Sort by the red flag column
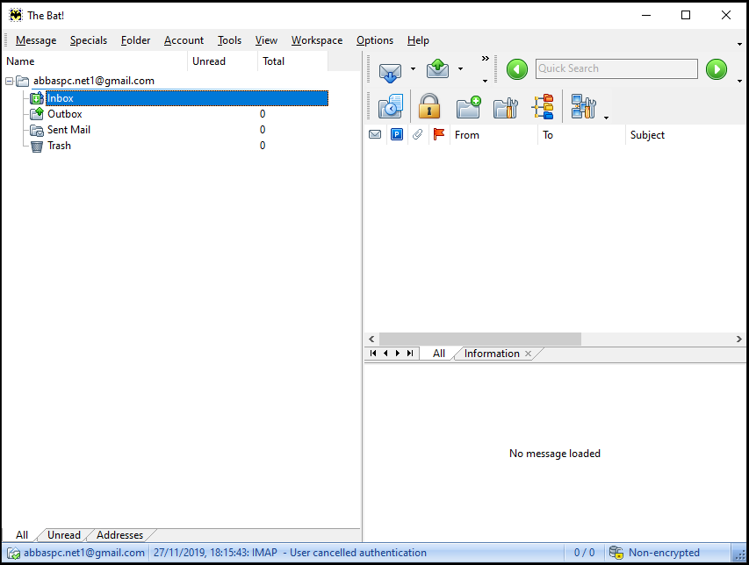Image resolution: width=749 pixels, height=565 pixels. [438, 134]
